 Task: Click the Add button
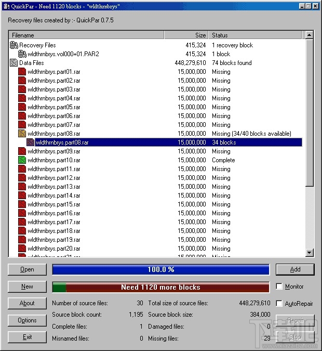[x=295, y=269]
